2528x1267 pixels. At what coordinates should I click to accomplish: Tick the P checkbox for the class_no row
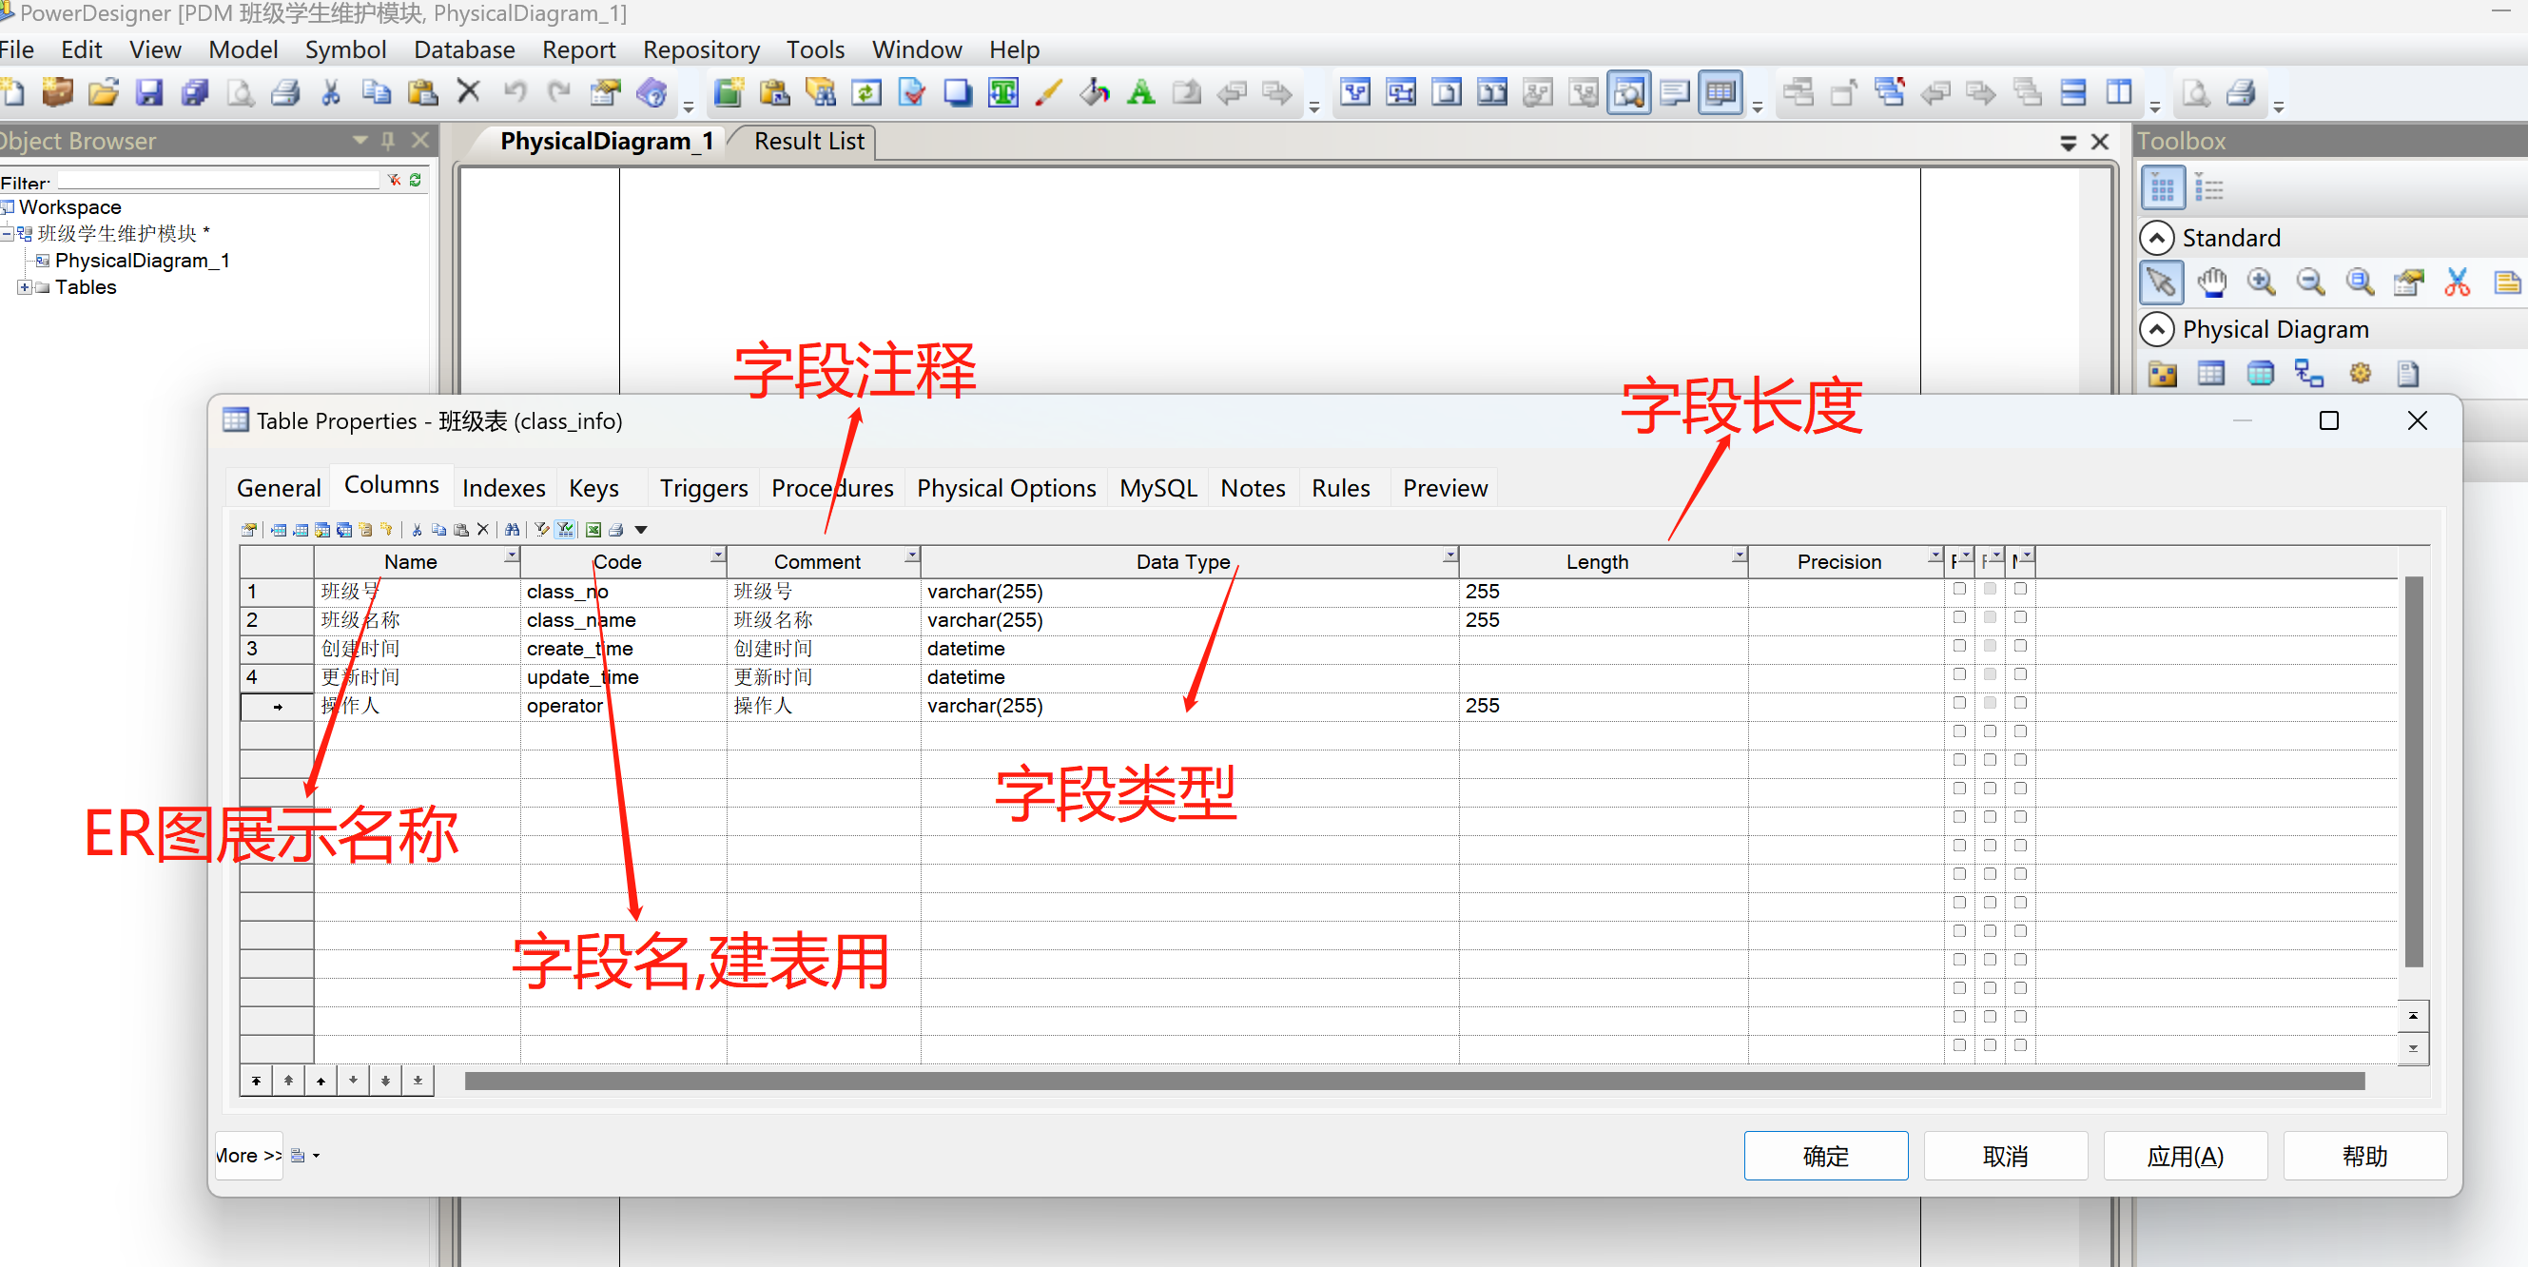(x=1959, y=589)
